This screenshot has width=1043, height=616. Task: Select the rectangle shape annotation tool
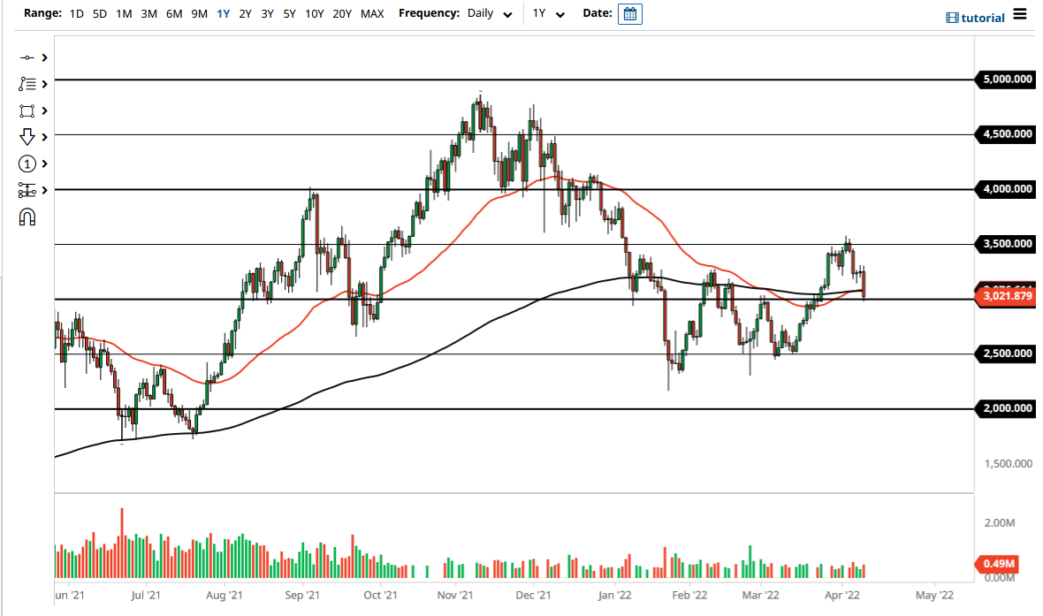[x=27, y=110]
